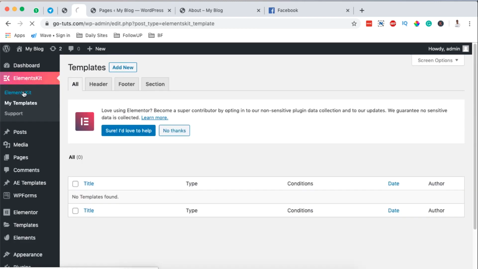Switch to Pages ‹ My Blog browser tab
478x269 pixels.
(131, 11)
